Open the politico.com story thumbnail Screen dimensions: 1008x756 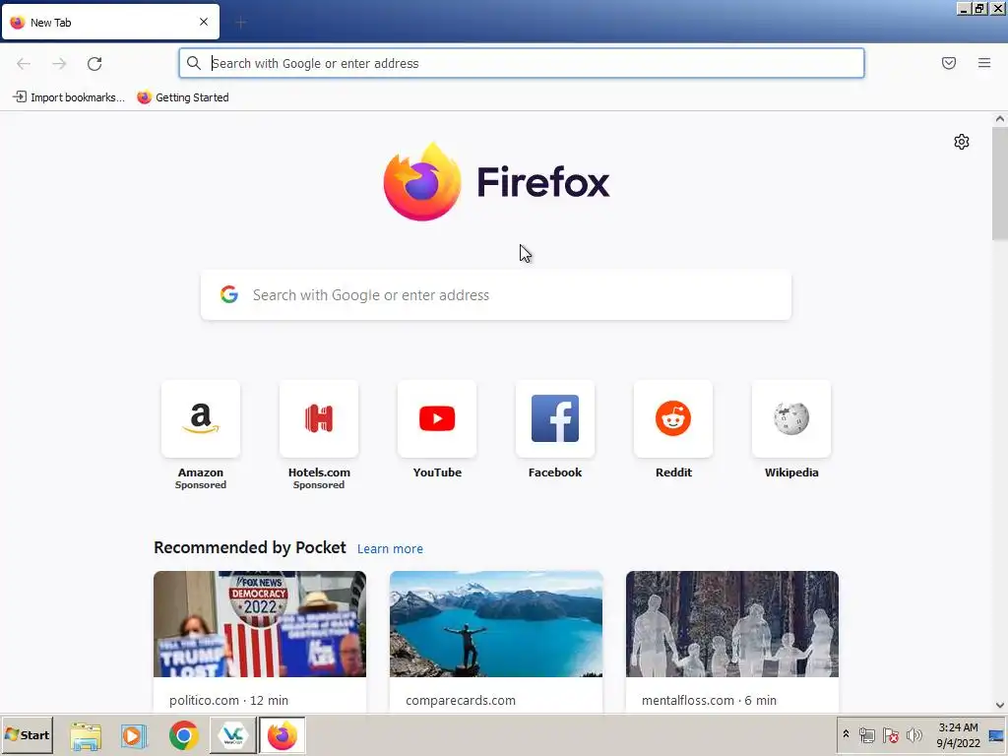click(x=260, y=623)
